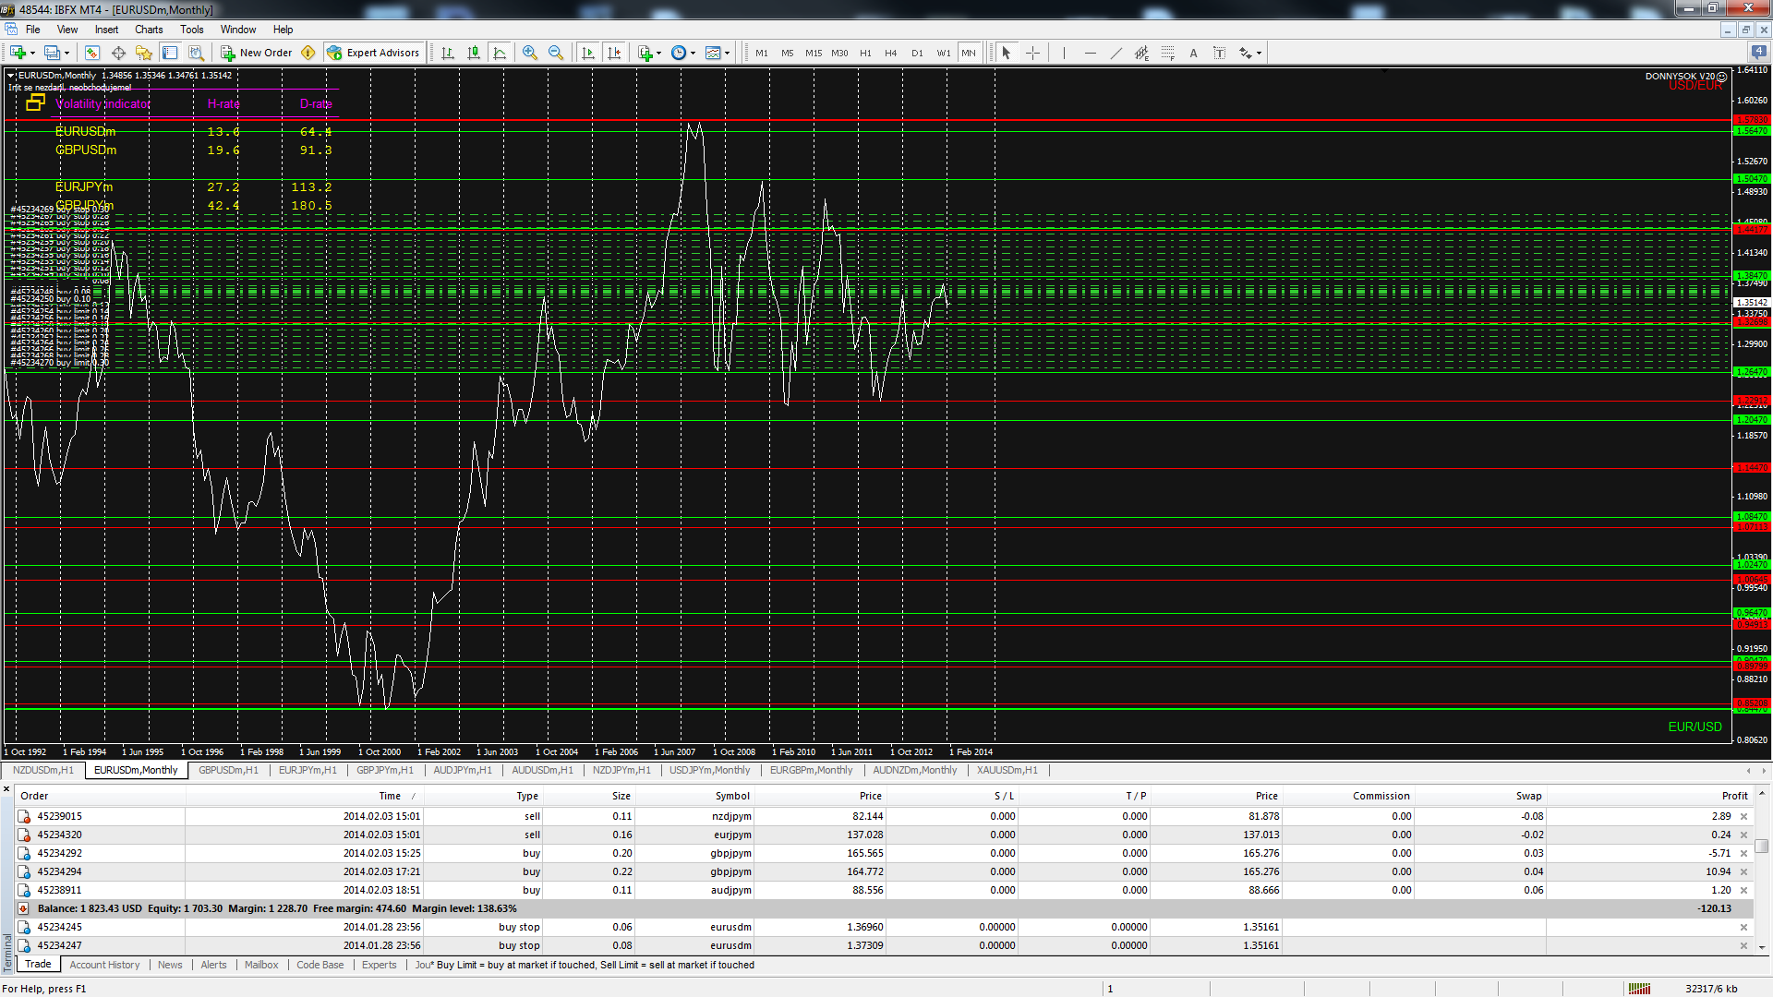Switch to candlestick chart type
The height and width of the screenshot is (997, 1773).
tap(474, 53)
